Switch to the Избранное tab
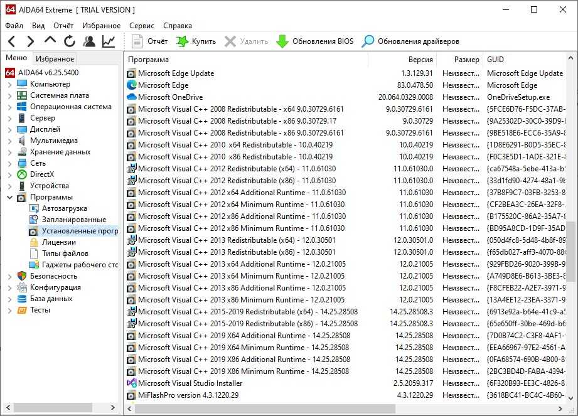 (55, 59)
